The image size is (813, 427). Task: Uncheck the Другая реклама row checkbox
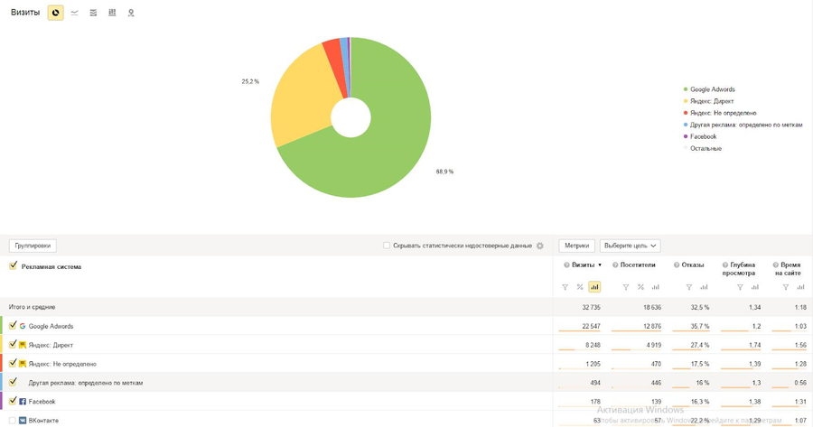click(x=13, y=382)
